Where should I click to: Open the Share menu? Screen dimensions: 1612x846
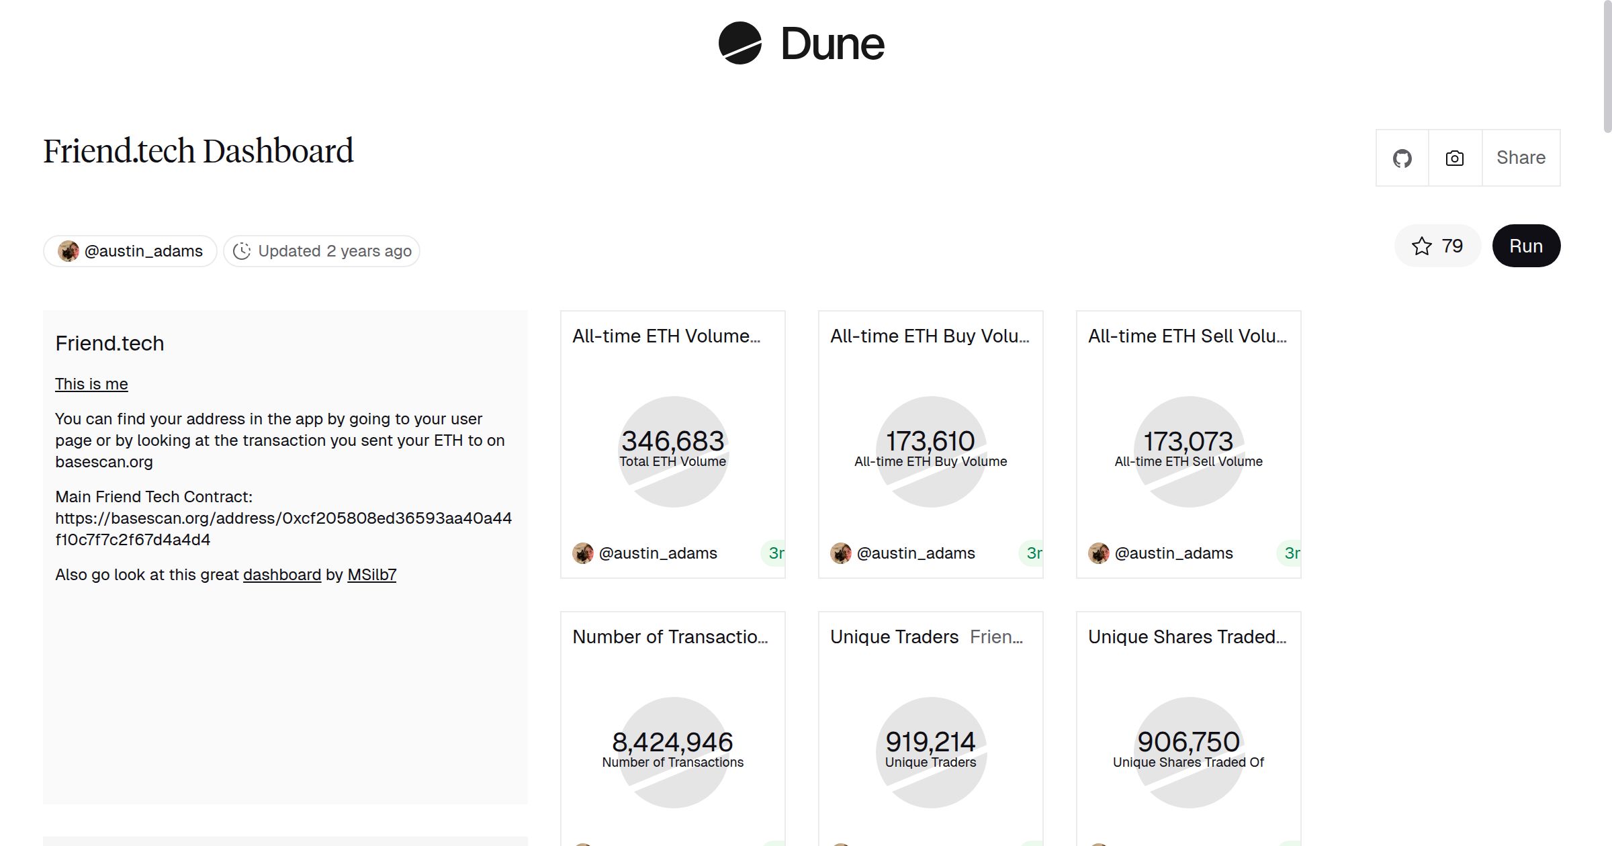tap(1521, 157)
